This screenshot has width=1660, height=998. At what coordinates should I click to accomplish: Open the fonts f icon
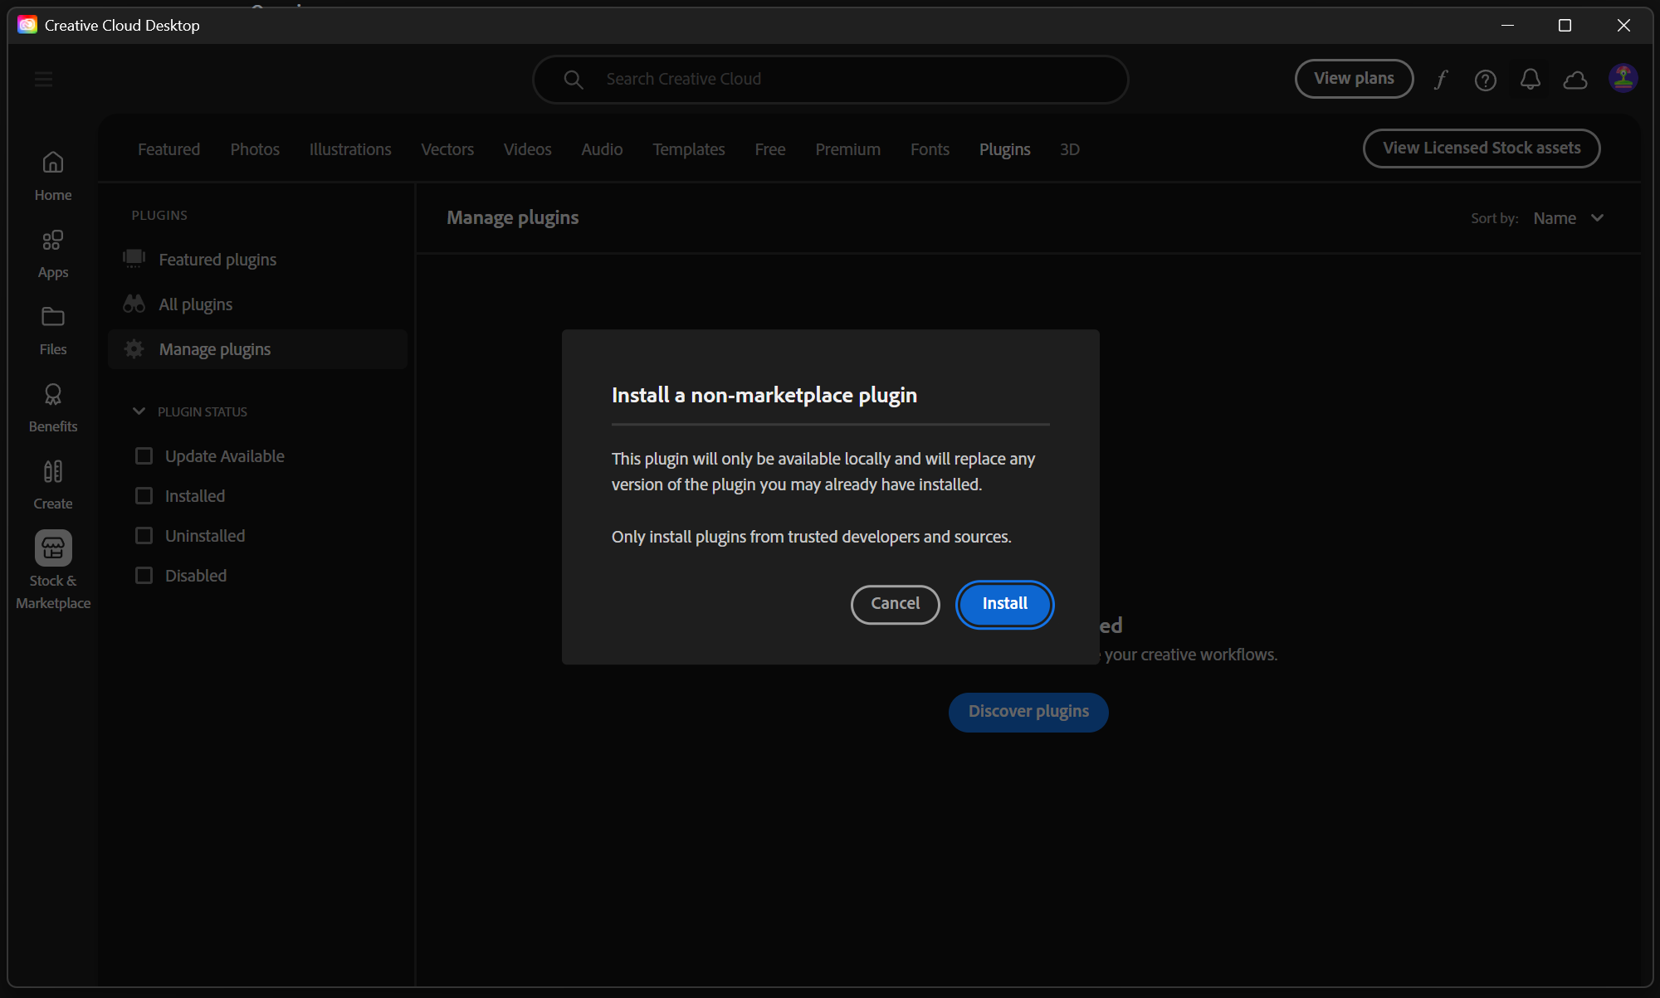coord(1441,79)
